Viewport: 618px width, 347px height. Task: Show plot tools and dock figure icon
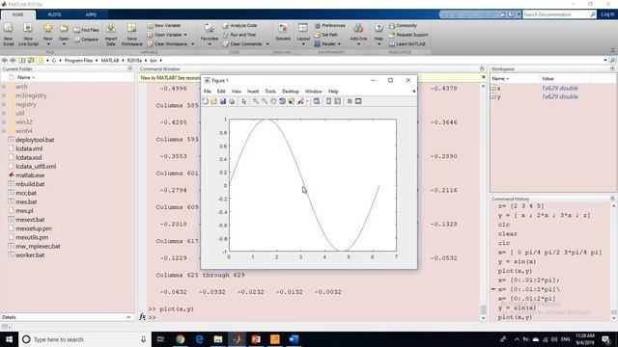tap(358, 101)
